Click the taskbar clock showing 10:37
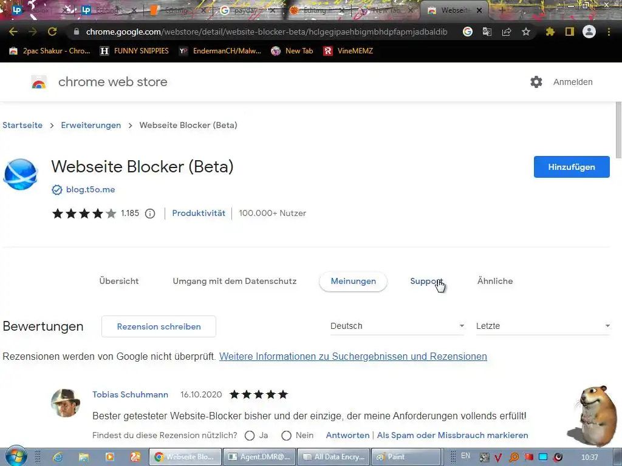 click(589, 458)
